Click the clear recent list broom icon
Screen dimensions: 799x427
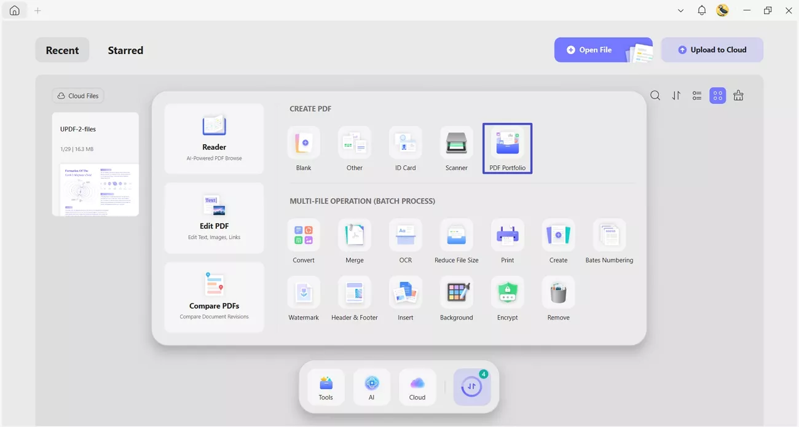pos(739,96)
